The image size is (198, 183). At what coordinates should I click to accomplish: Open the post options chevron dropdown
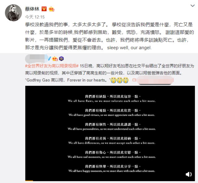[192, 6]
